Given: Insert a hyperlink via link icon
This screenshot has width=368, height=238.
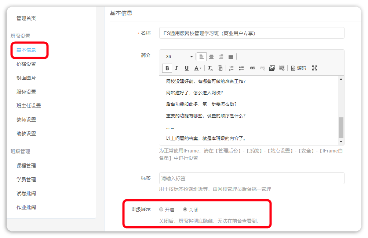Looking at the screenshot, I should 252,68.
